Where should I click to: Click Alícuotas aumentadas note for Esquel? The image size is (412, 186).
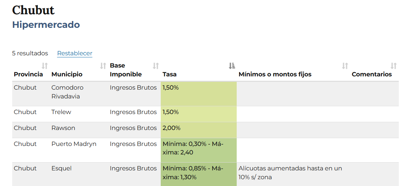(x=290, y=173)
